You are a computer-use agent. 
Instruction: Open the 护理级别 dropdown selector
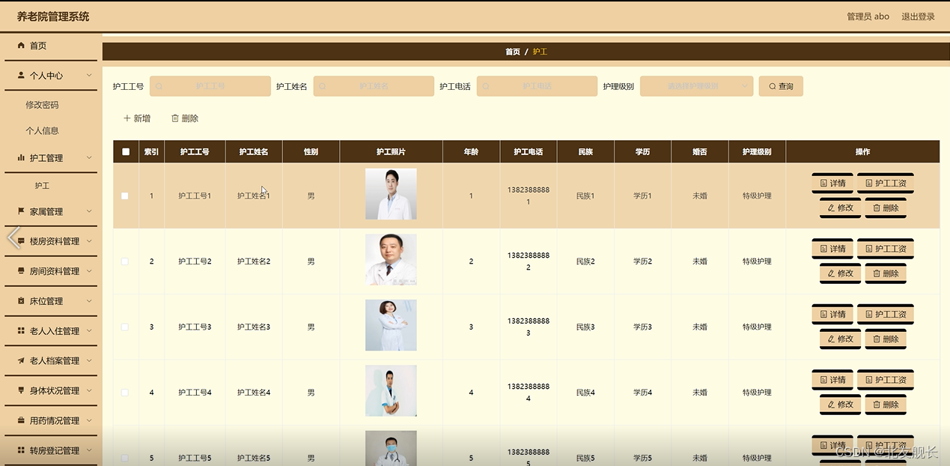pos(696,85)
